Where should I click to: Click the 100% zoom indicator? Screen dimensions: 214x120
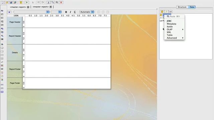[16, 16]
